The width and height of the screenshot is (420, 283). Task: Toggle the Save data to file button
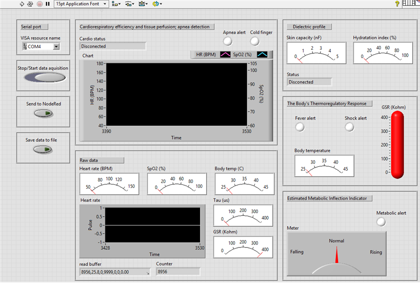[x=43, y=149]
